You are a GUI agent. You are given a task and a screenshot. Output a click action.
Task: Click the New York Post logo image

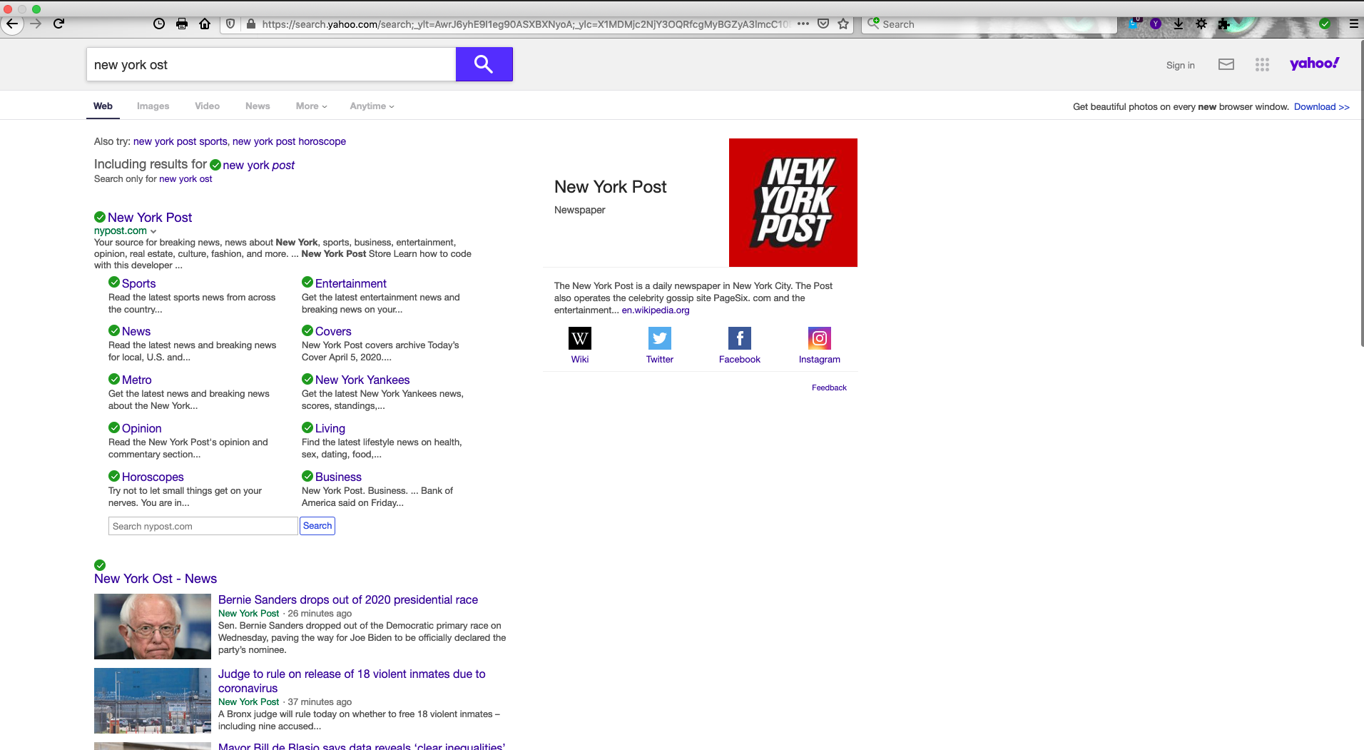tap(793, 203)
